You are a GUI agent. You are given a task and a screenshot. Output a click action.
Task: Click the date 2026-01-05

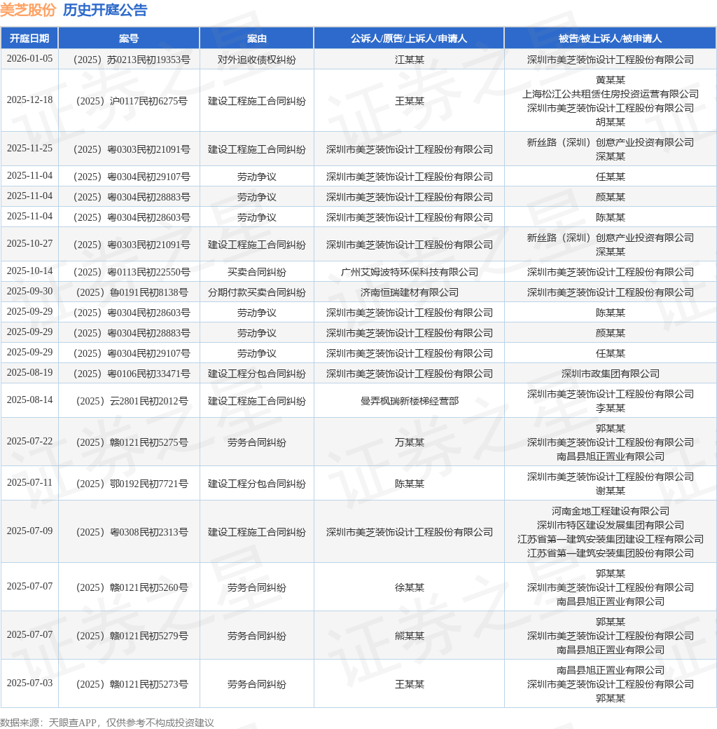click(x=29, y=59)
